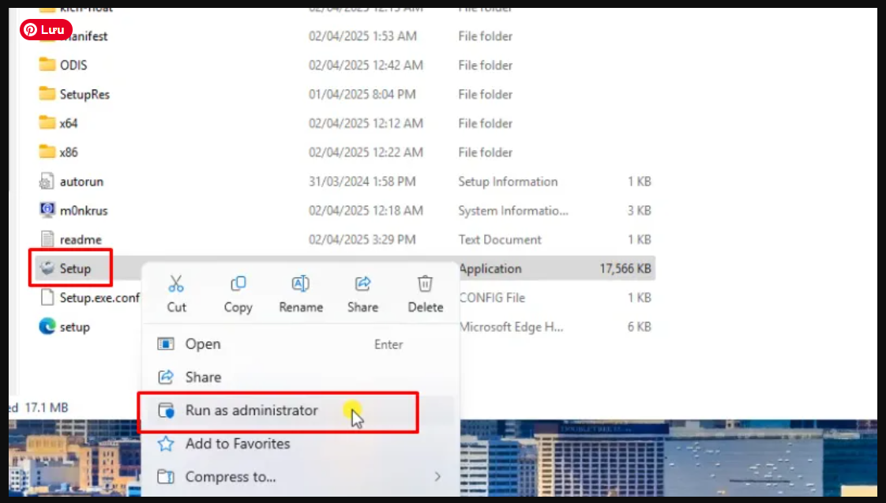The image size is (886, 503).
Task: Choose Open from the context menu
Action: (203, 344)
